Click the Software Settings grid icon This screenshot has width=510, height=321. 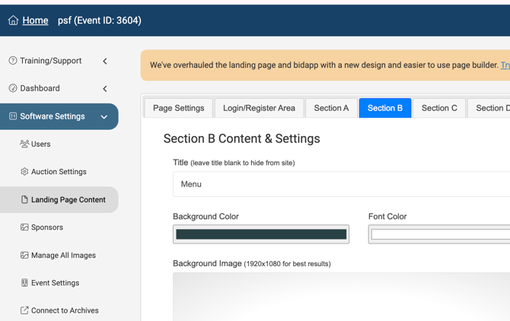[13, 116]
